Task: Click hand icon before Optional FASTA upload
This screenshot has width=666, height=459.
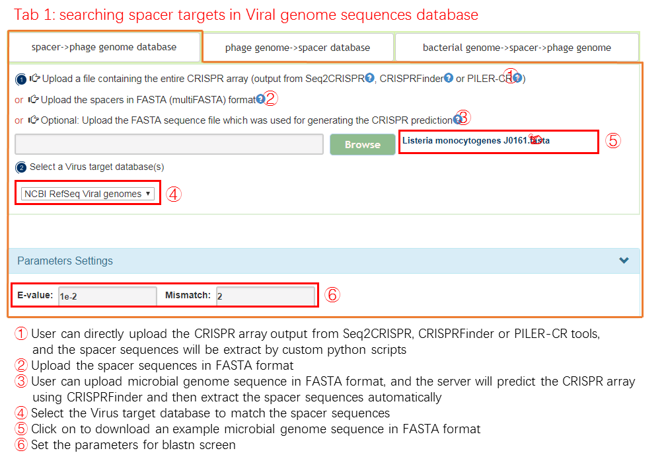Action: click(x=33, y=120)
